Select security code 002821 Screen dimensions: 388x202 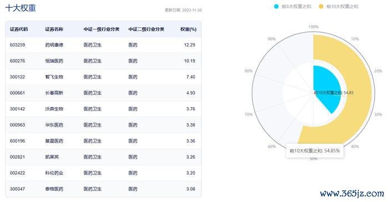click(17, 157)
